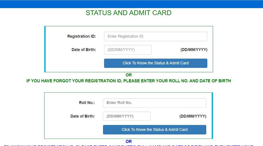Screen dimensions: 263x146
Task: Click the blue header bar at the top
Action: tap(131, 4)
